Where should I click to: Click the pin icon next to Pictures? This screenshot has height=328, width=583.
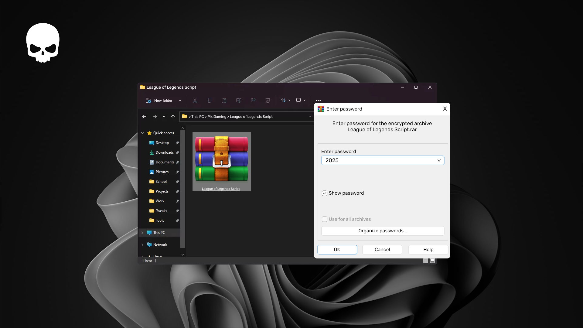(x=177, y=172)
